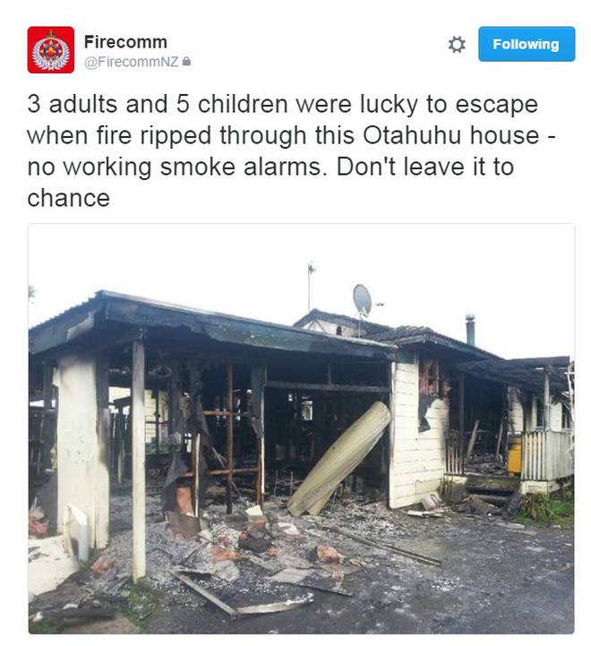Click the red fire service crest logo

[x=51, y=50]
